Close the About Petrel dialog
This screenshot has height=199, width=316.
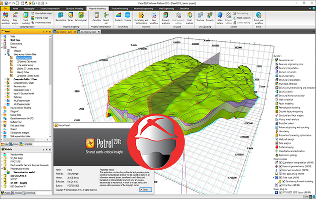pyautogui.click(x=145, y=190)
